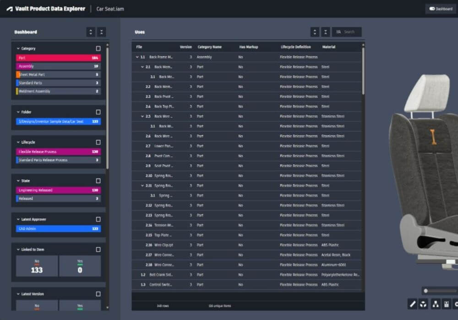This screenshot has height=320, width=458.
Task: Collapse the 2.5 Back Wire tree row
Action: tap(142, 116)
